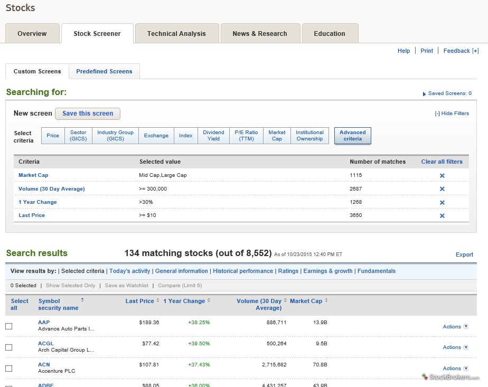The height and width of the screenshot is (387, 488).
Task: Remove the Volume (30 Day Average) filter
Action: coord(442,189)
